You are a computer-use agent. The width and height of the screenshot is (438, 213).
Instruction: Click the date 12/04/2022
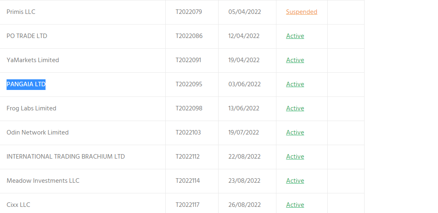(x=244, y=36)
